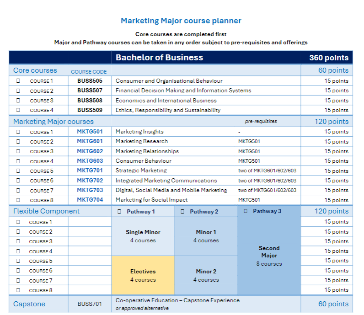Screen dimensions: 364x315
Task: Mark the Pathway 3 checkbox
Action: pos(246,211)
